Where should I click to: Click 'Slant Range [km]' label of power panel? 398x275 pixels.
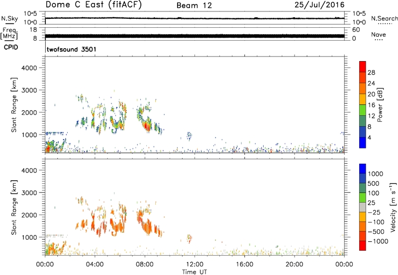point(14,105)
